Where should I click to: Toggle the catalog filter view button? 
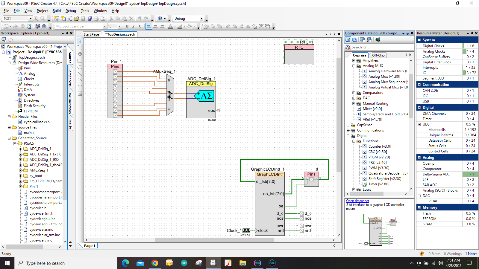tap(348, 40)
